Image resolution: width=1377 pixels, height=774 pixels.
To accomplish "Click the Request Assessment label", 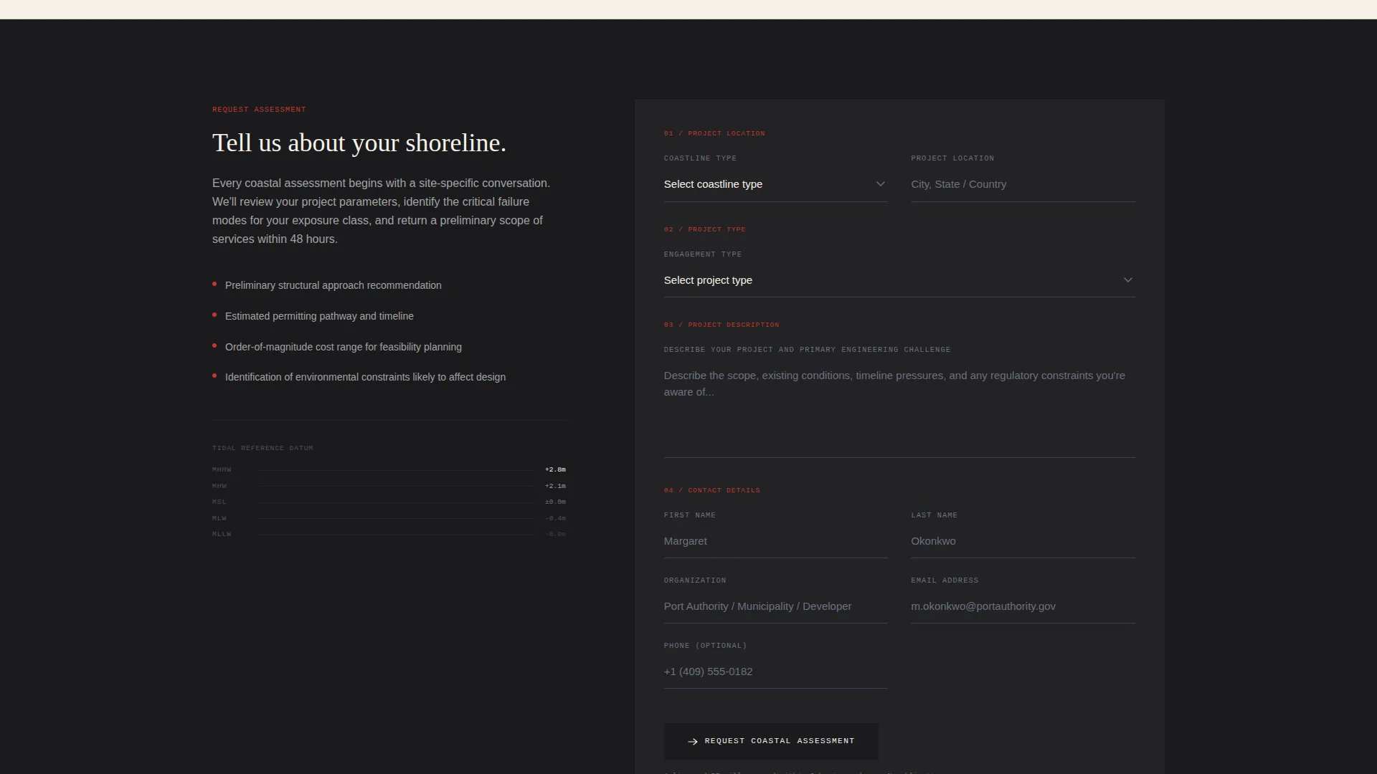I will [259, 110].
